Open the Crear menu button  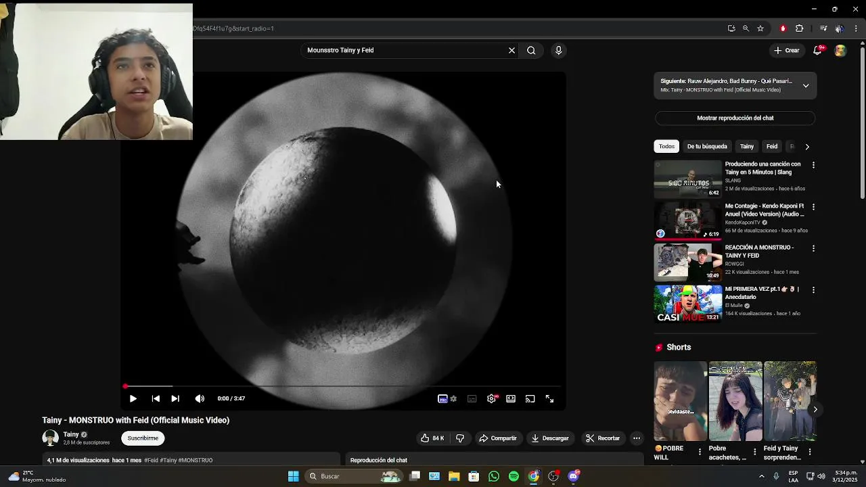coord(787,50)
